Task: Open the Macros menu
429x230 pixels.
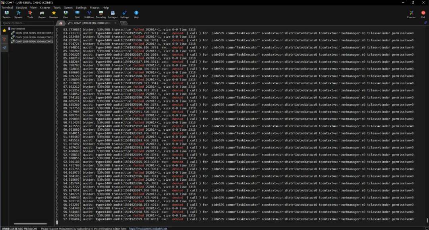Action: (95, 8)
